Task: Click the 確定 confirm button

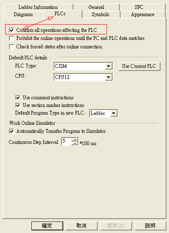Action: point(47,226)
